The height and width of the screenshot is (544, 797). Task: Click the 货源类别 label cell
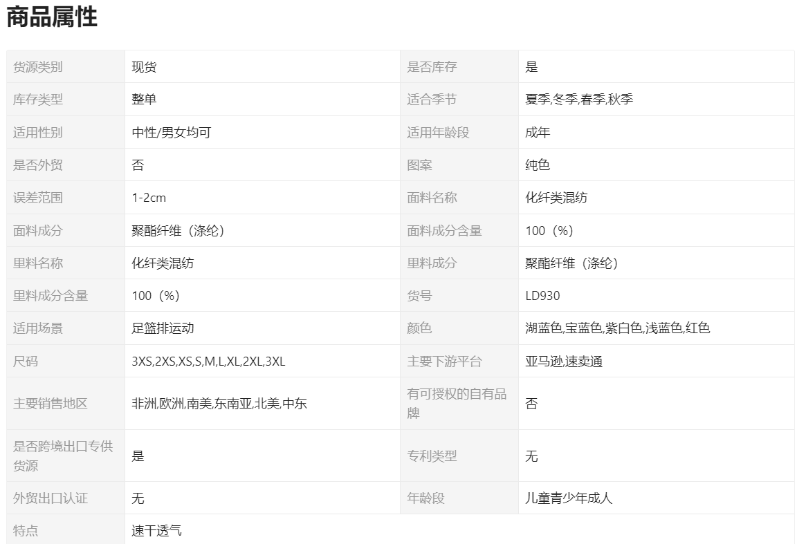point(38,67)
